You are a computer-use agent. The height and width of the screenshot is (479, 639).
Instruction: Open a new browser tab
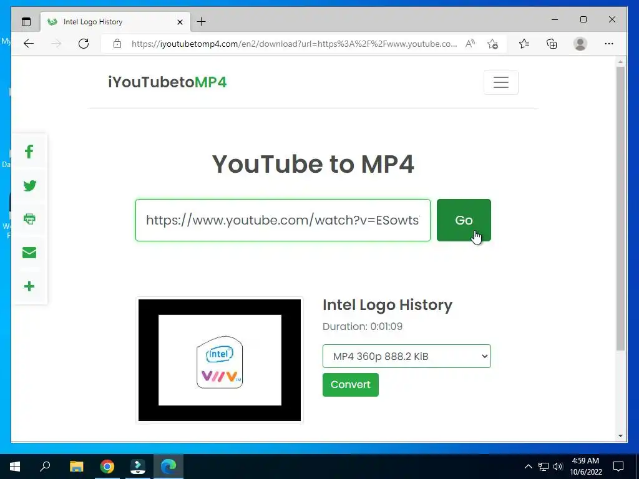pyautogui.click(x=202, y=22)
